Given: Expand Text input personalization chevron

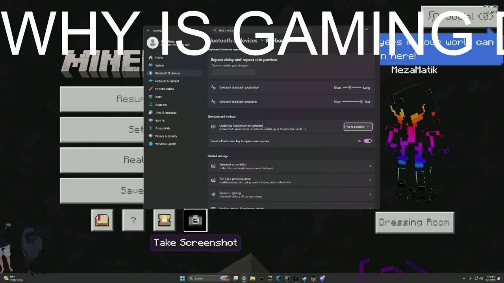Looking at the screenshot, I should click(x=370, y=180).
